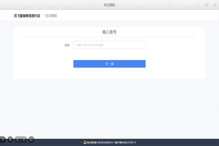The width and height of the screenshot is (219, 146).
Task: Open the 皖ICP备05001217号-72 link
Action: click(x=125, y=142)
